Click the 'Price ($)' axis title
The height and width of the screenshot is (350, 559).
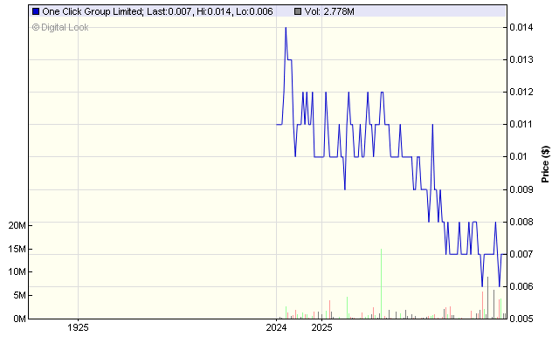coord(545,164)
